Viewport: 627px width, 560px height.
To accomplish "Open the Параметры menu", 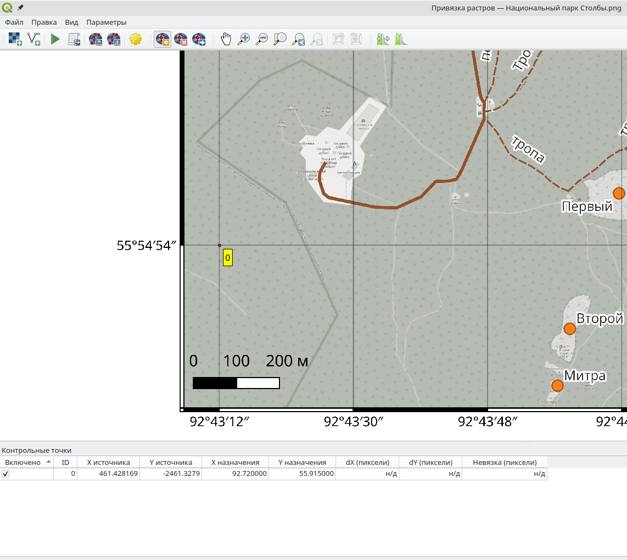I will click(x=107, y=23).
